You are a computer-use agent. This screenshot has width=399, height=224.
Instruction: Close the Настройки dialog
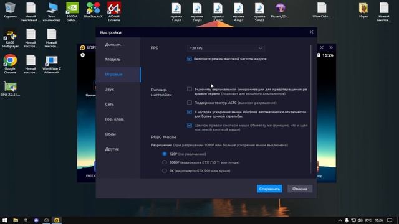pyautogui.click(x=312, y=32)
